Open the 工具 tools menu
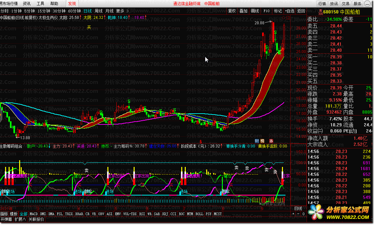The height and width of the screenshot is (225, 375). click(x=40, y=4)
